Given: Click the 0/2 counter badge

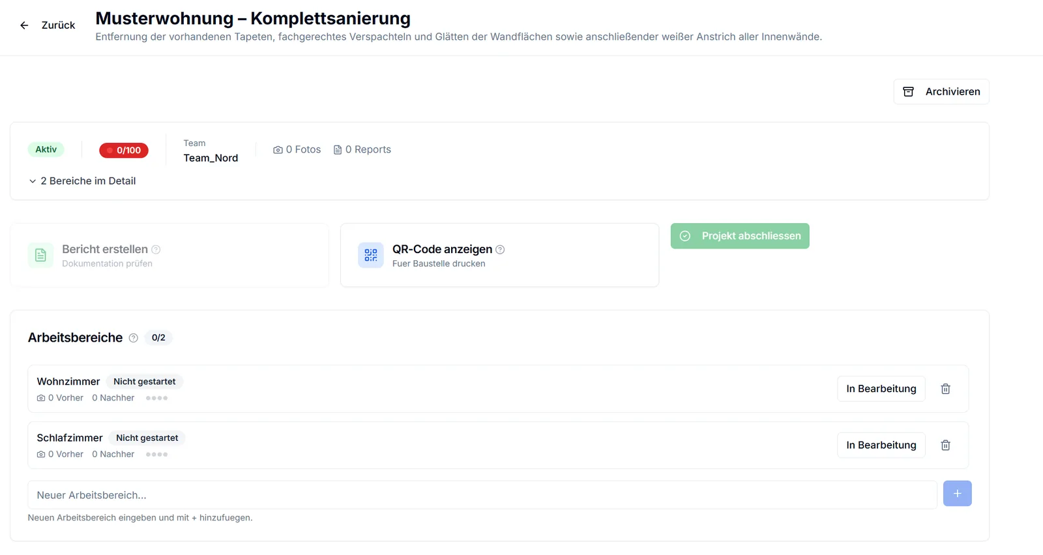Looking at the screenshot, I should click(x=158, y=338).
